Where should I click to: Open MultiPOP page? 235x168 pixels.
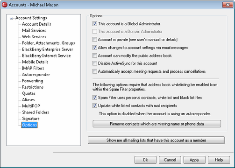click(31, 106)
